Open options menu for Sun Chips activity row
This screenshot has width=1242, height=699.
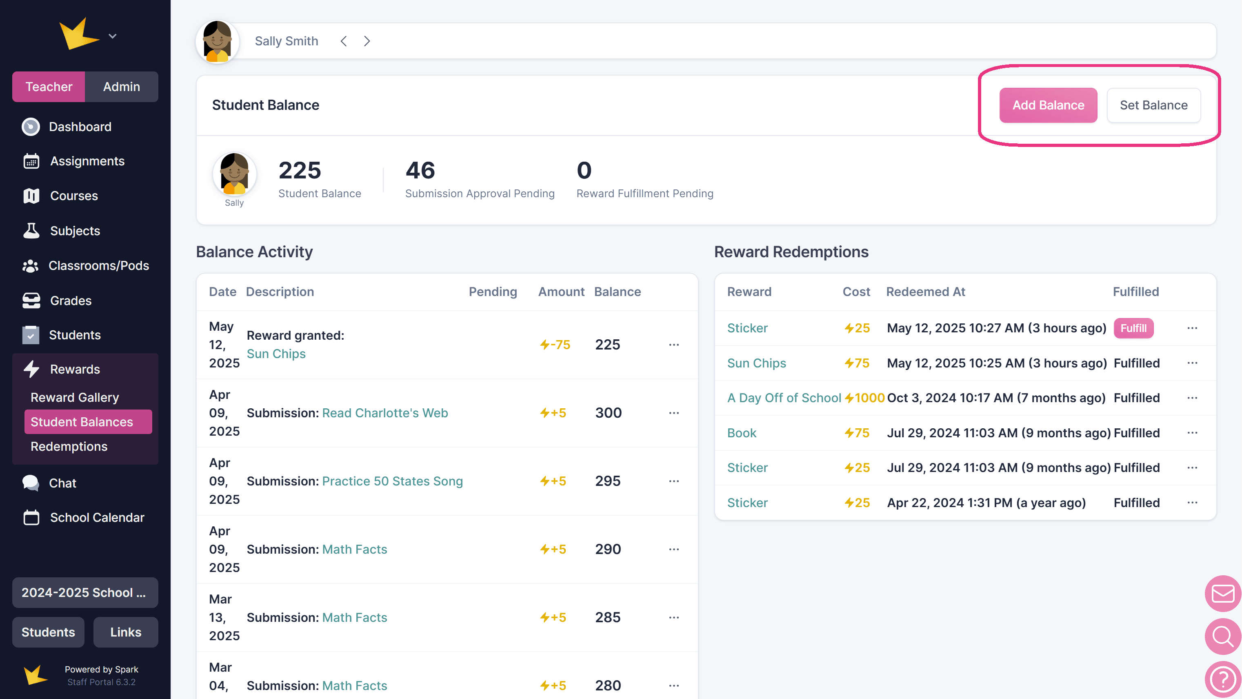click(673, 345)
